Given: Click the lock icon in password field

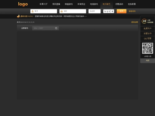Looking at the screenshot, I should [x=62, y=11].
